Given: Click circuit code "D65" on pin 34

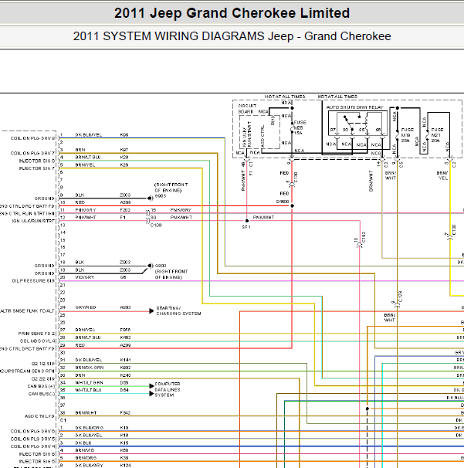Looking at the screenshot, I should pyautogui.click(x=124, y=382).
